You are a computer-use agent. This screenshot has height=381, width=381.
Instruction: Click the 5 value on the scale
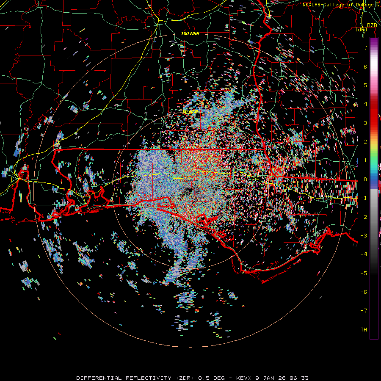tap(365, 85)
